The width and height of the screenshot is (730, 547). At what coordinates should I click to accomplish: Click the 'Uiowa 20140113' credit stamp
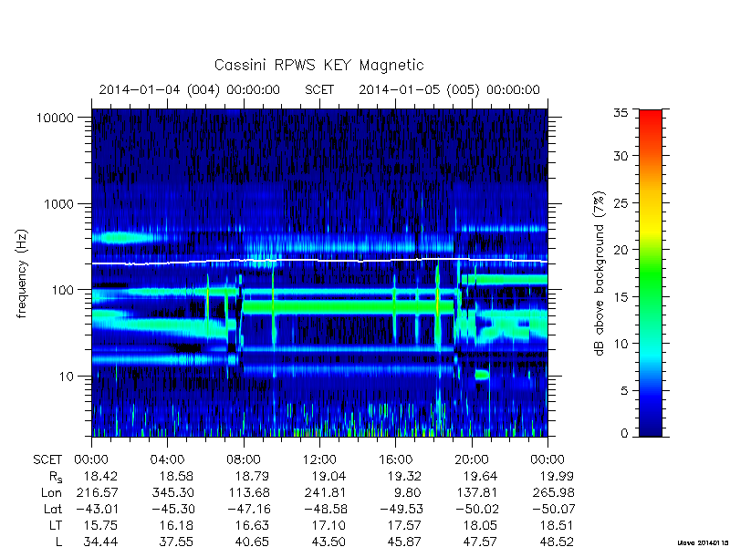click(704, 542)
